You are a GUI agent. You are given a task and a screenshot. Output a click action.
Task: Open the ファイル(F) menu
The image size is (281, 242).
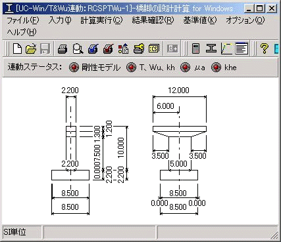(x=23, y=20)
